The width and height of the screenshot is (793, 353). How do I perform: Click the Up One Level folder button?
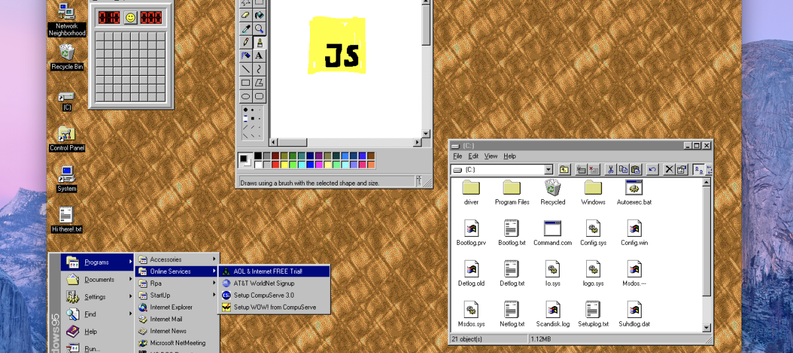(564, 170)
